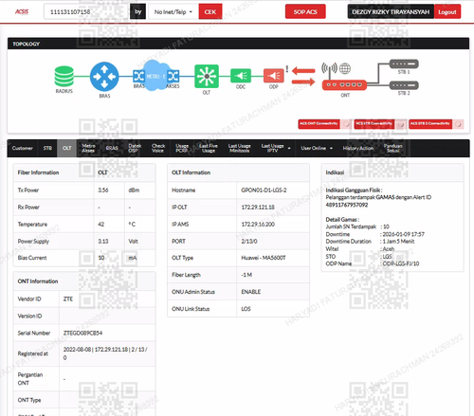474x416 pixels.
Task: Open the History Action tab
Action: tap(358, 148)
